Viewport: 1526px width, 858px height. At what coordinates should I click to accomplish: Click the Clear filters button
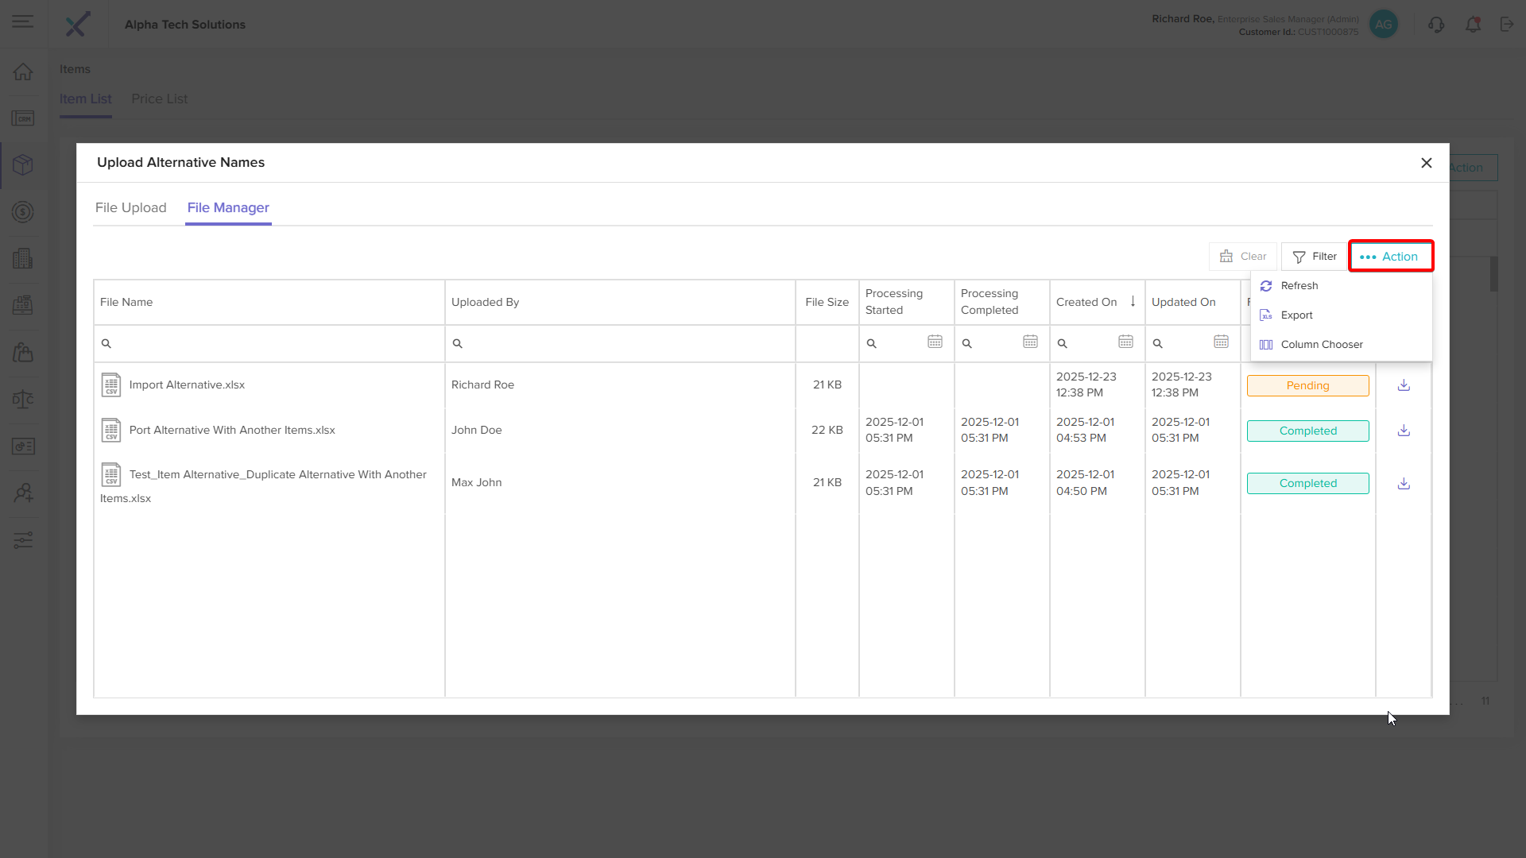coord(1243,257)
